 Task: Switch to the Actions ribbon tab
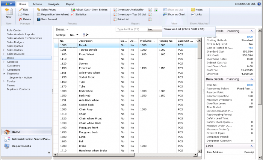37,4
